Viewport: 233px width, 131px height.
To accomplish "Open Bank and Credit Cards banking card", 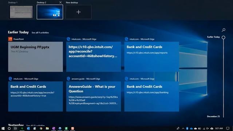I will pos(151,96).
